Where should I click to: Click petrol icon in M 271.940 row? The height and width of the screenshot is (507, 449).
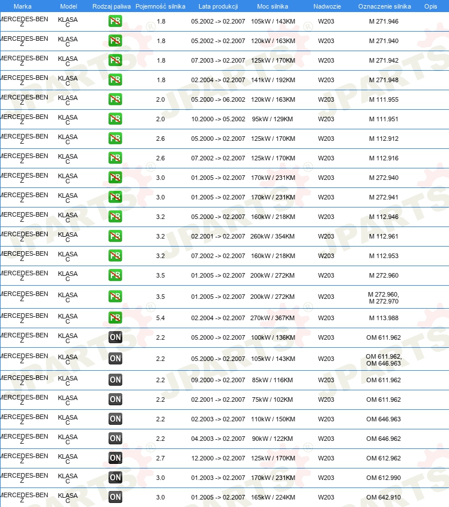click(115, 41)
